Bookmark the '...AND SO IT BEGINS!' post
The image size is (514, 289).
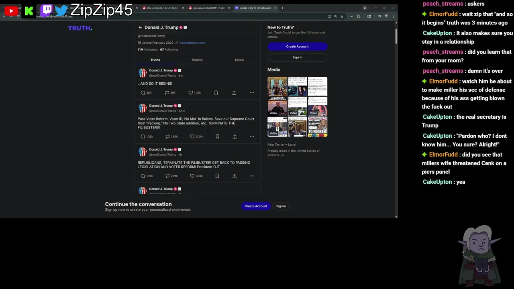[216, 93]
